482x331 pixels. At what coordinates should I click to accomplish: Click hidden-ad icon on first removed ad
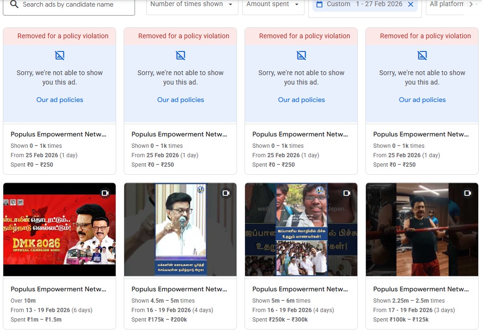point(59,56)
